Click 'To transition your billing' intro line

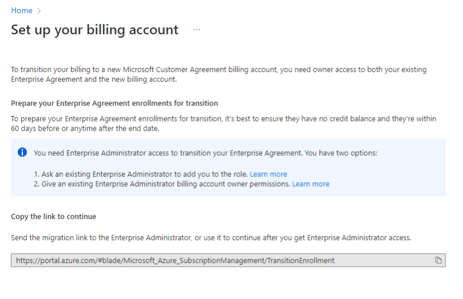pyautogui.click(x=219, y=70)
